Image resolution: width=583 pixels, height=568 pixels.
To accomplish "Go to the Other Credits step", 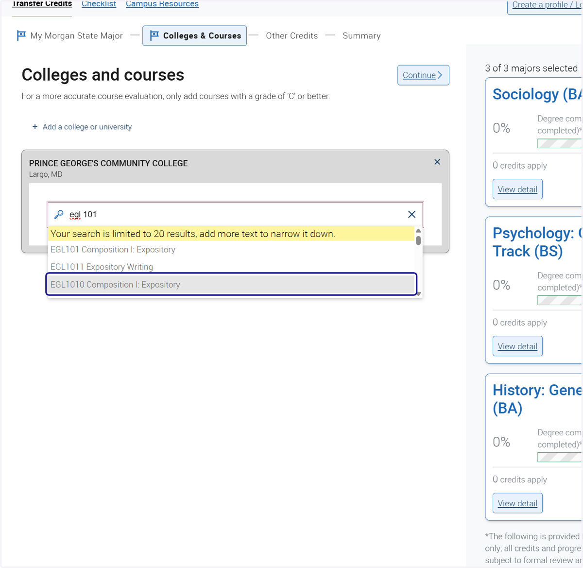I will point(291,36).
